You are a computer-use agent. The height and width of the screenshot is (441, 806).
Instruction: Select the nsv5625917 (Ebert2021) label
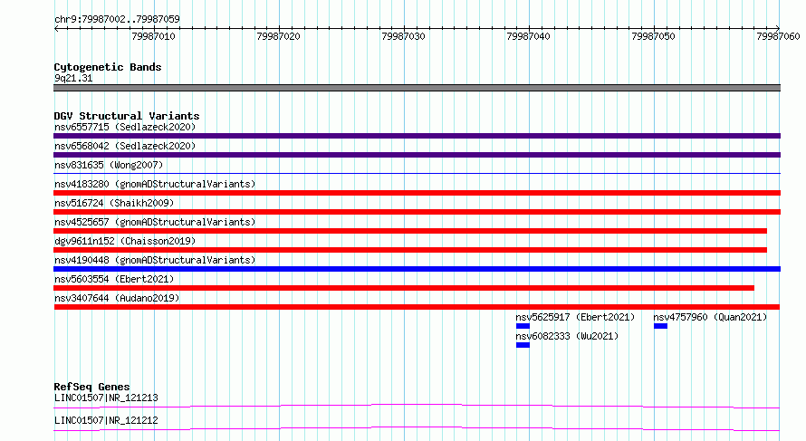(x=575, y=317)
